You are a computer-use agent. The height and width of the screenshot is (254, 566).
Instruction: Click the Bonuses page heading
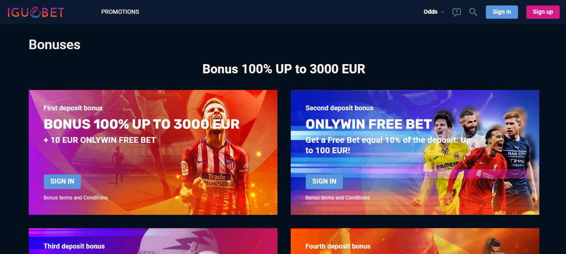tap(54, 45)
